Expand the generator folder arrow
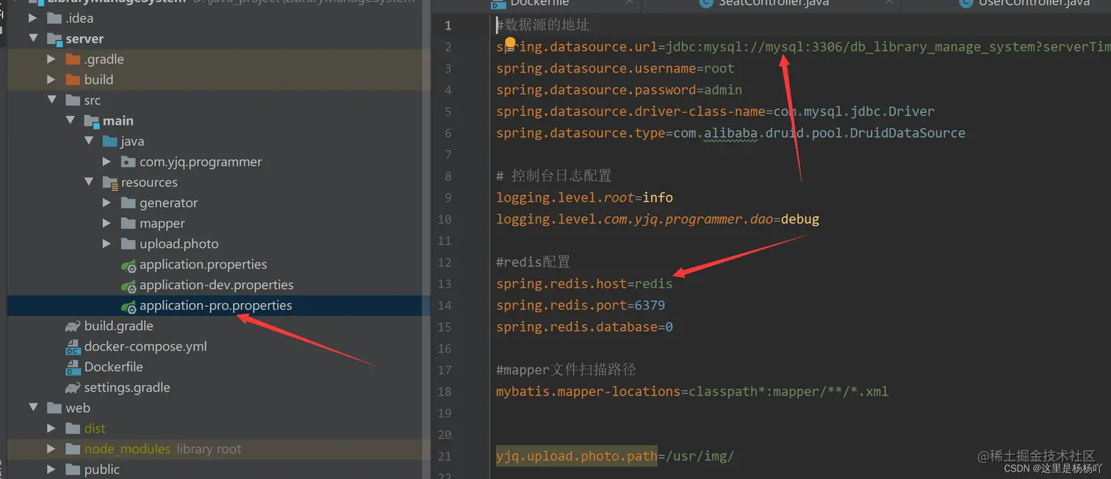 pos(107,203)
